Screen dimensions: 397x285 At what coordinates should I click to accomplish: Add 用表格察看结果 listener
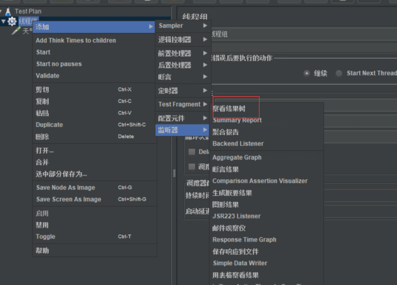click(x=267, y=276)
